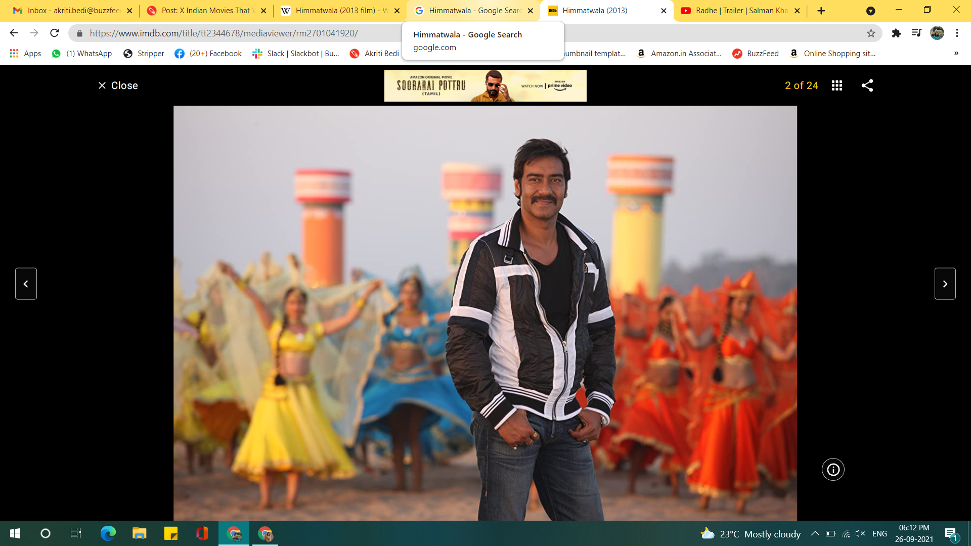Show photo info with the i icon
Screen dimensions: 971x546
point(833,470)
